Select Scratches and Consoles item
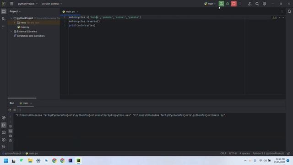Viewport: 293px width, 165px height. click(29, 36)
